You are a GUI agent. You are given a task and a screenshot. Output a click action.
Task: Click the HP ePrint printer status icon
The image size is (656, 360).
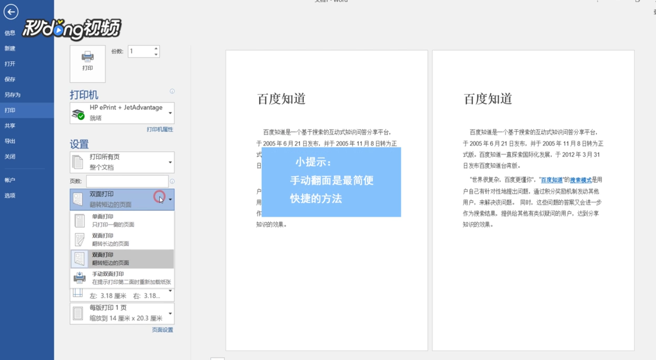78,114
